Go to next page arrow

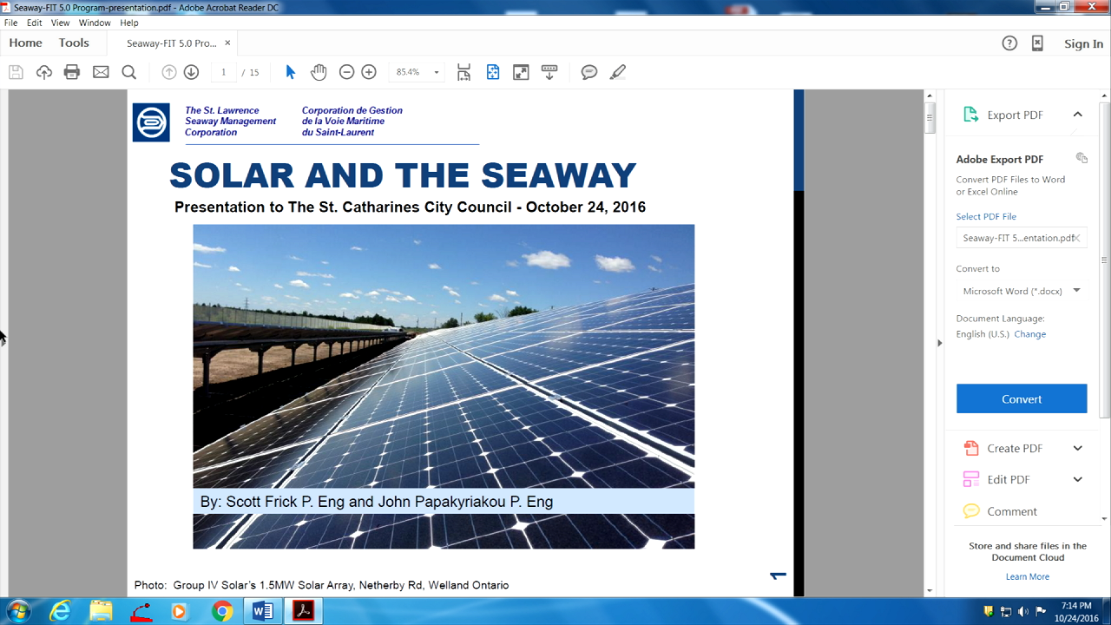191,72
